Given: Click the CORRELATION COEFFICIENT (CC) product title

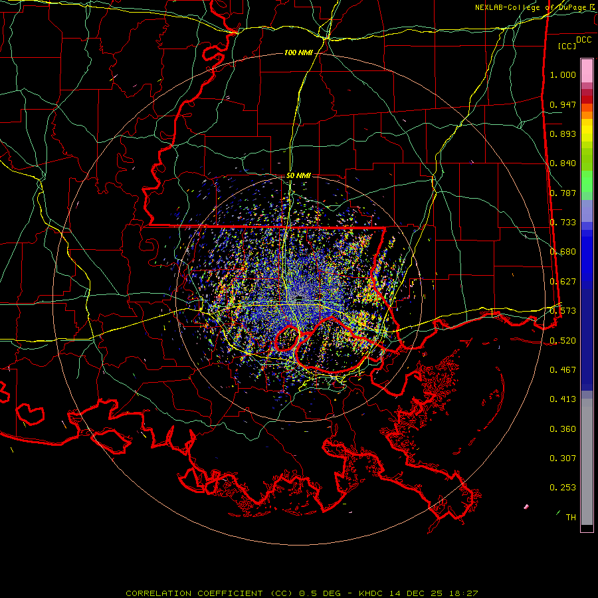Looking at the screenshot, I should coord(209,593).
